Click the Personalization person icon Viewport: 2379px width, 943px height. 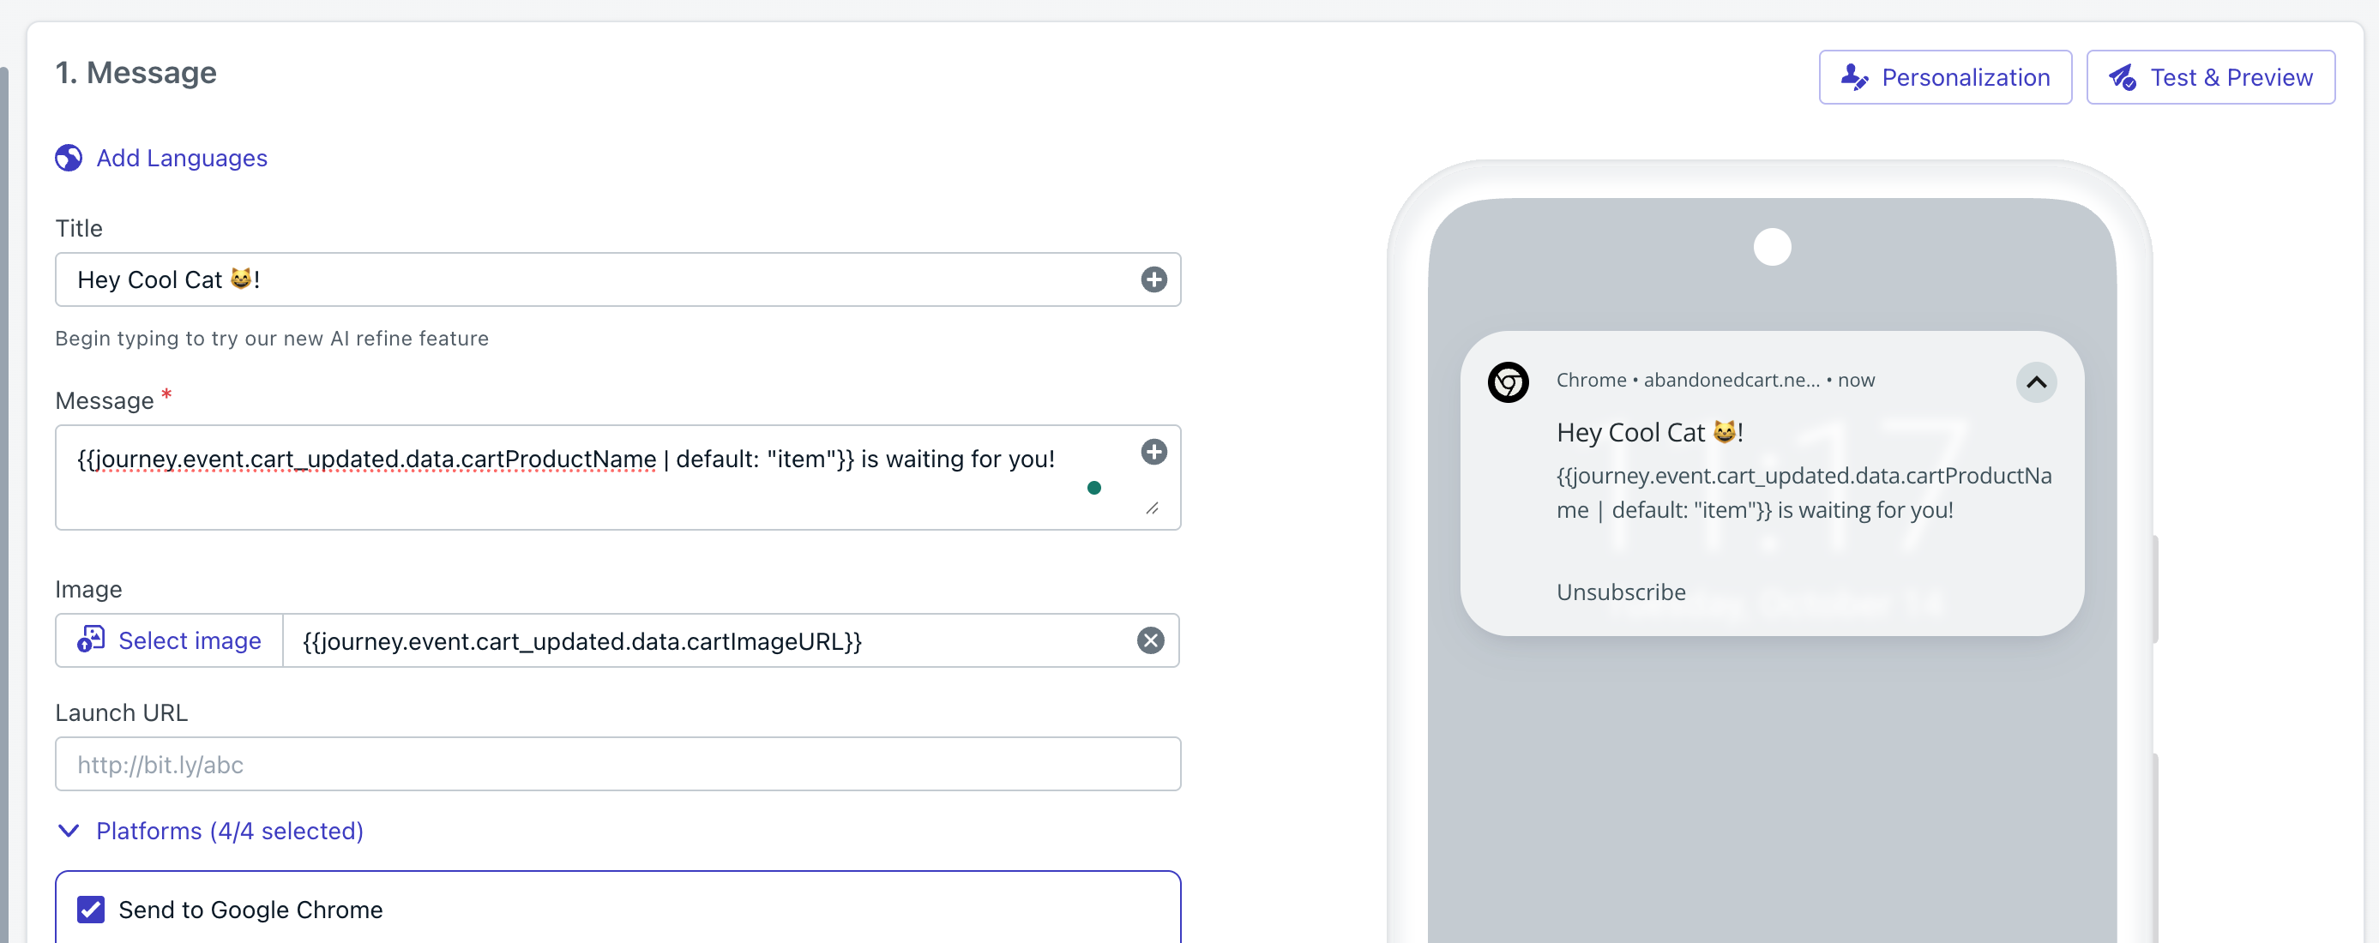pyautogui.click(x=1852, y=77)
